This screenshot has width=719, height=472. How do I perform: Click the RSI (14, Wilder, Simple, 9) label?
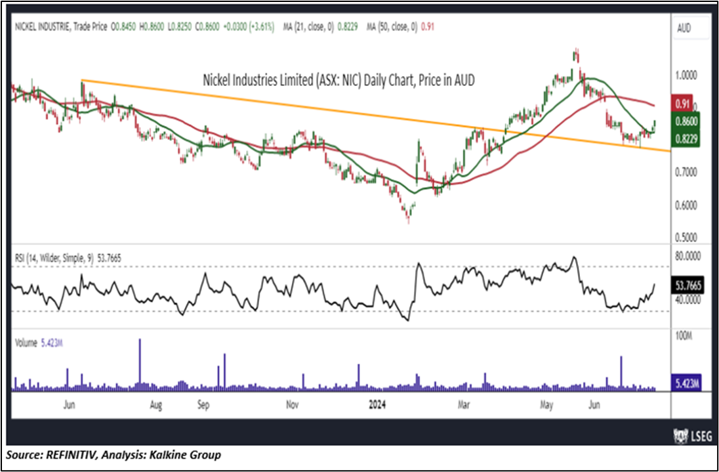pyautogui.click(x=54, y=258)
